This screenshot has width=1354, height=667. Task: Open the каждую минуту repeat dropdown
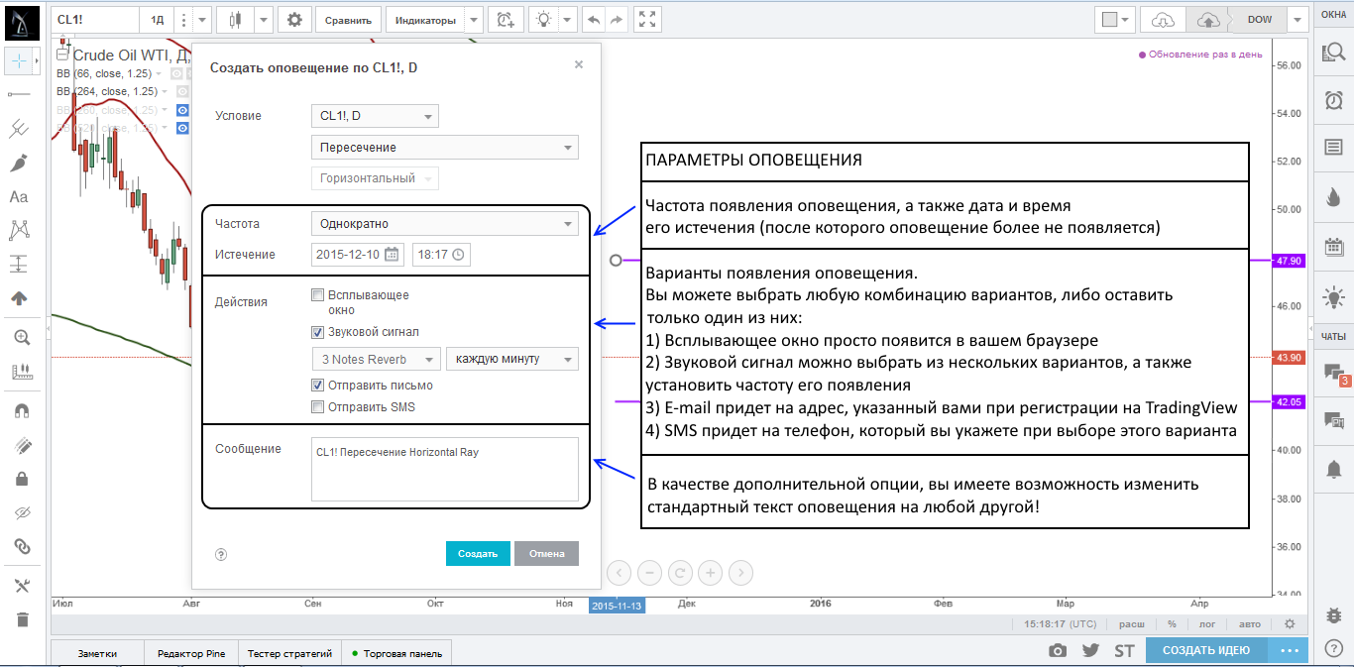[x=512, y=359]
